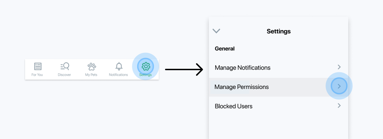Open the Manage Notifications menu item
Viewport: 383px width, 139px height.
click(x=242, y=68)
